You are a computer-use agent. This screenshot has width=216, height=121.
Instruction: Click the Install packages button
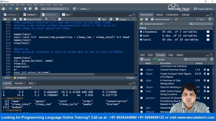pyautogui.click(x=145, y=59)
